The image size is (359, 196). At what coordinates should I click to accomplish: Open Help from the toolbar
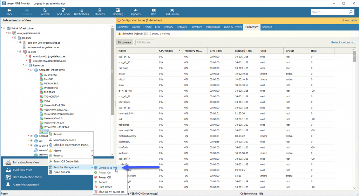154,12
